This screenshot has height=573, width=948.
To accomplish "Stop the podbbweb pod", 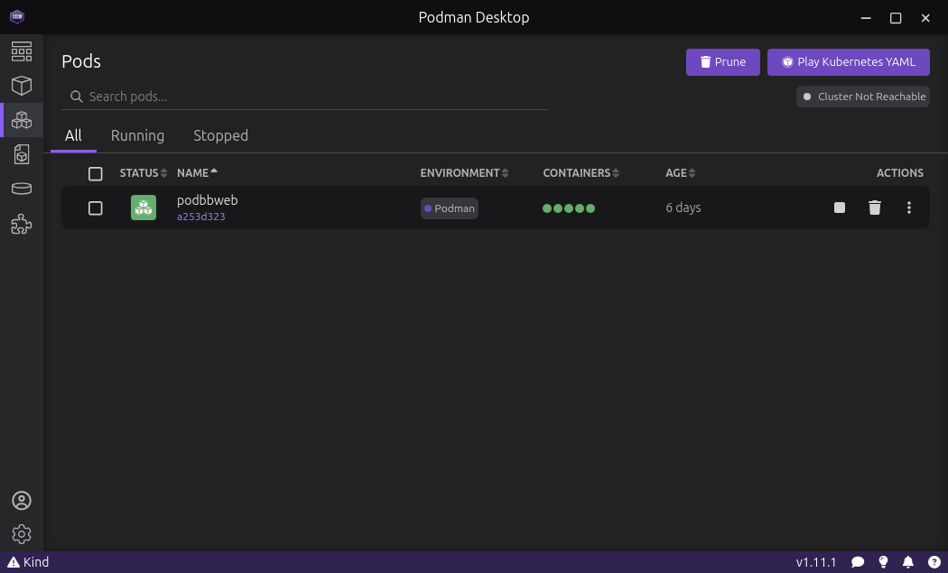I will coord(840,208).
